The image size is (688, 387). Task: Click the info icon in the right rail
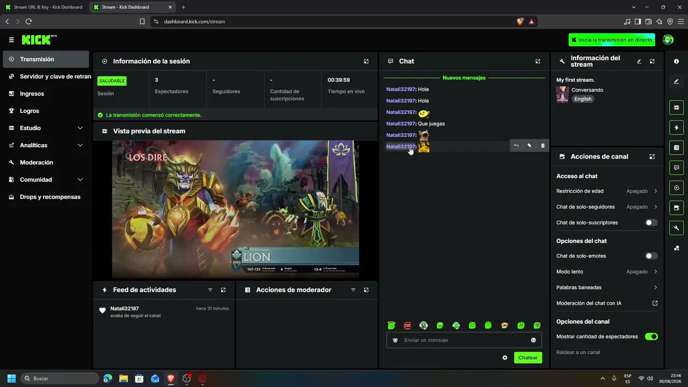click(676, 61)
